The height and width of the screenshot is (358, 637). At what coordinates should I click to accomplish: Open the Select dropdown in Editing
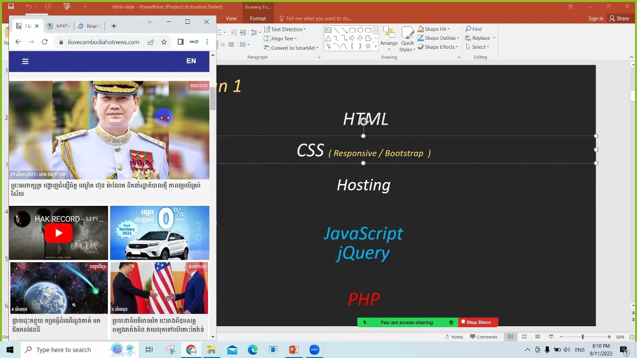(477, 47)
